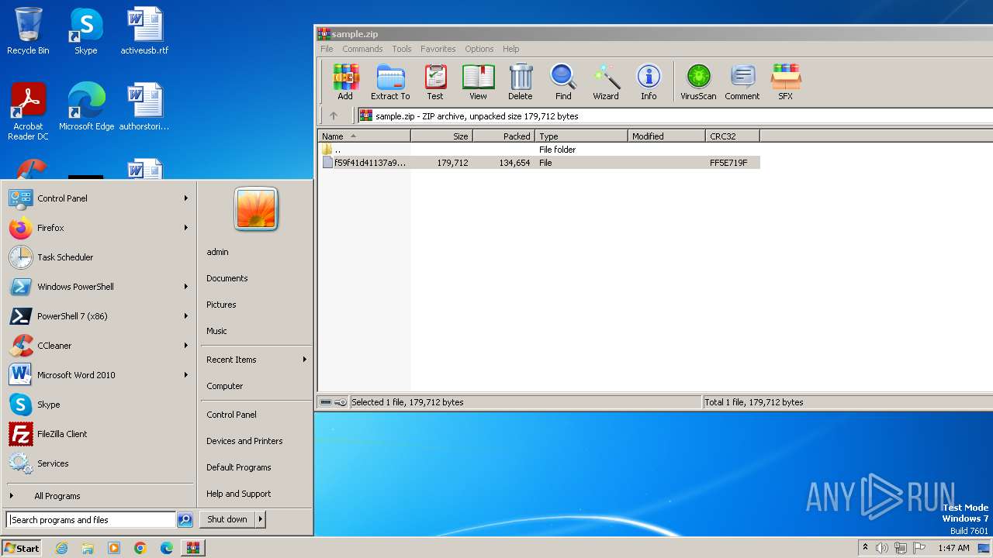Expand Control Panel submenu arrow
The width and height of the screenshot is (993, 558).
point(186,198)
